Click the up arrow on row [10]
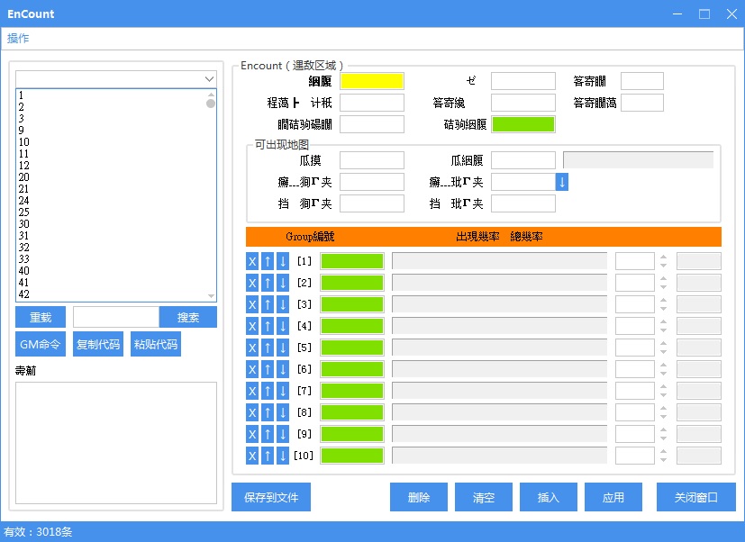Screen dimensions: 745x542 pos(268,456)
